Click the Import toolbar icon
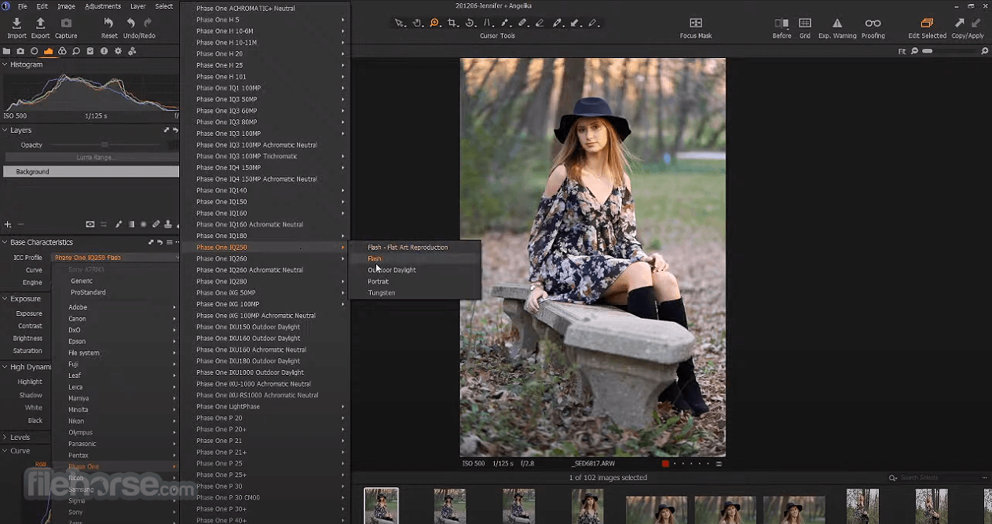Viewport: 992px width, 524px height. 16,24
